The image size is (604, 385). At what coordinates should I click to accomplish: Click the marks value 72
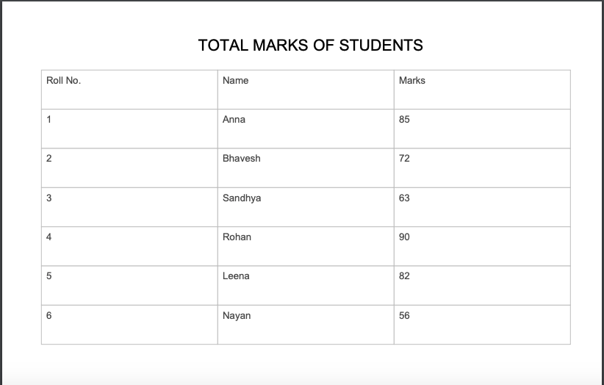(404, 158)
